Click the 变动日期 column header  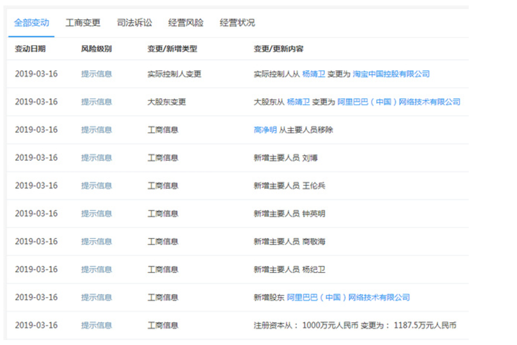pos(30,49)
